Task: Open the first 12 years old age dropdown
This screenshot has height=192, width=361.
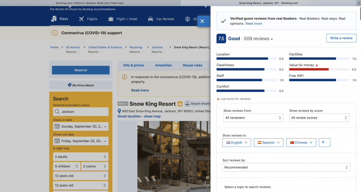Action: (81, 176)
